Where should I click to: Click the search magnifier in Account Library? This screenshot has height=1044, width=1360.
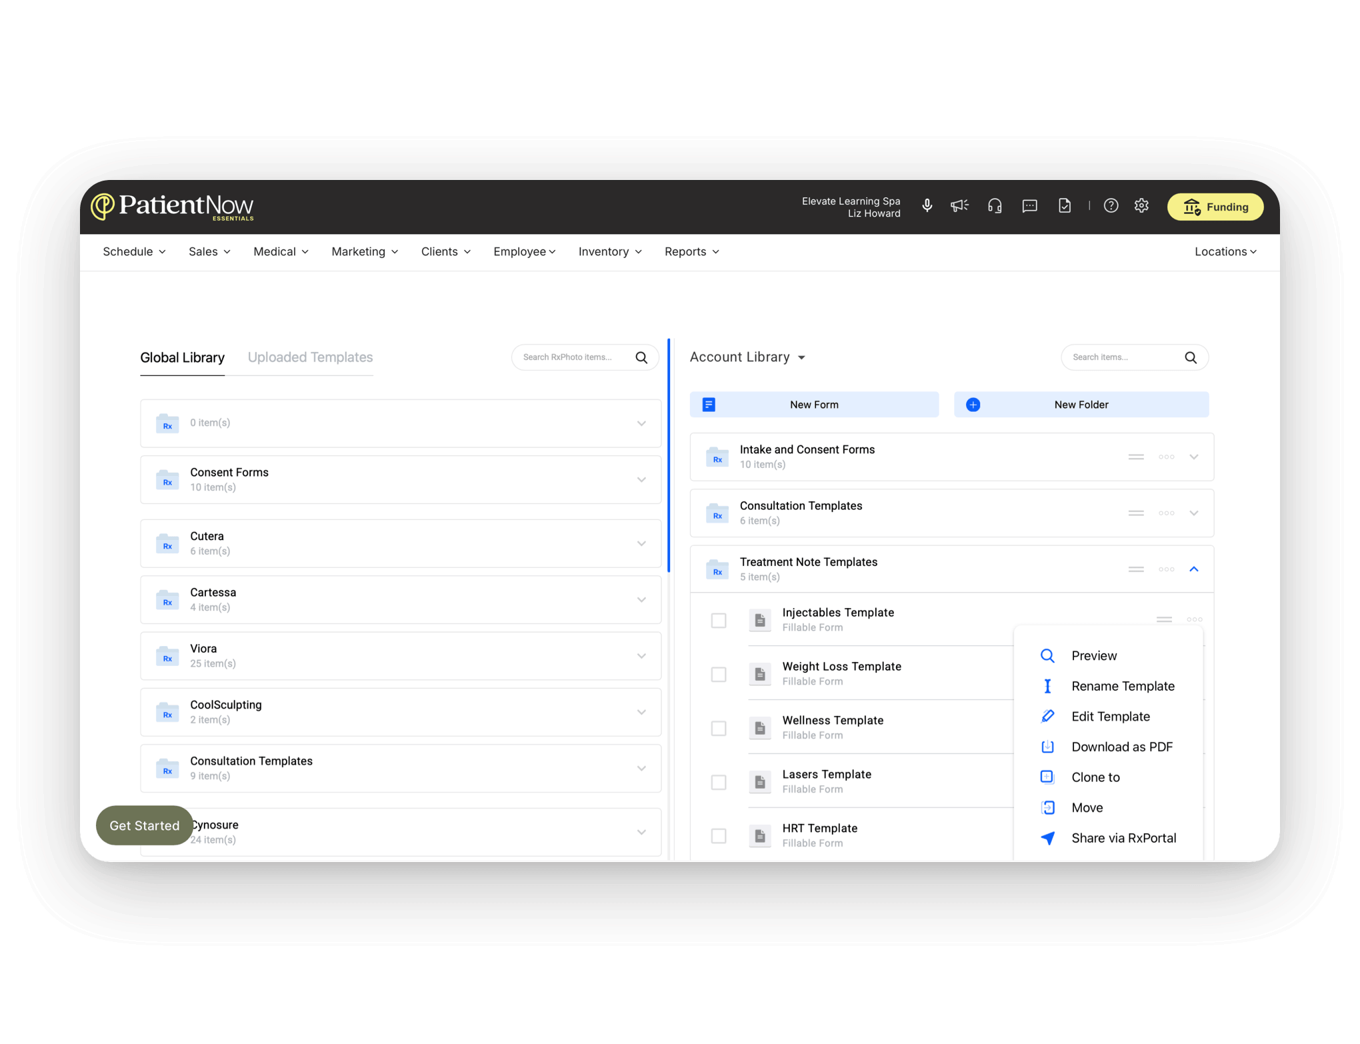tap(1191, 357)
